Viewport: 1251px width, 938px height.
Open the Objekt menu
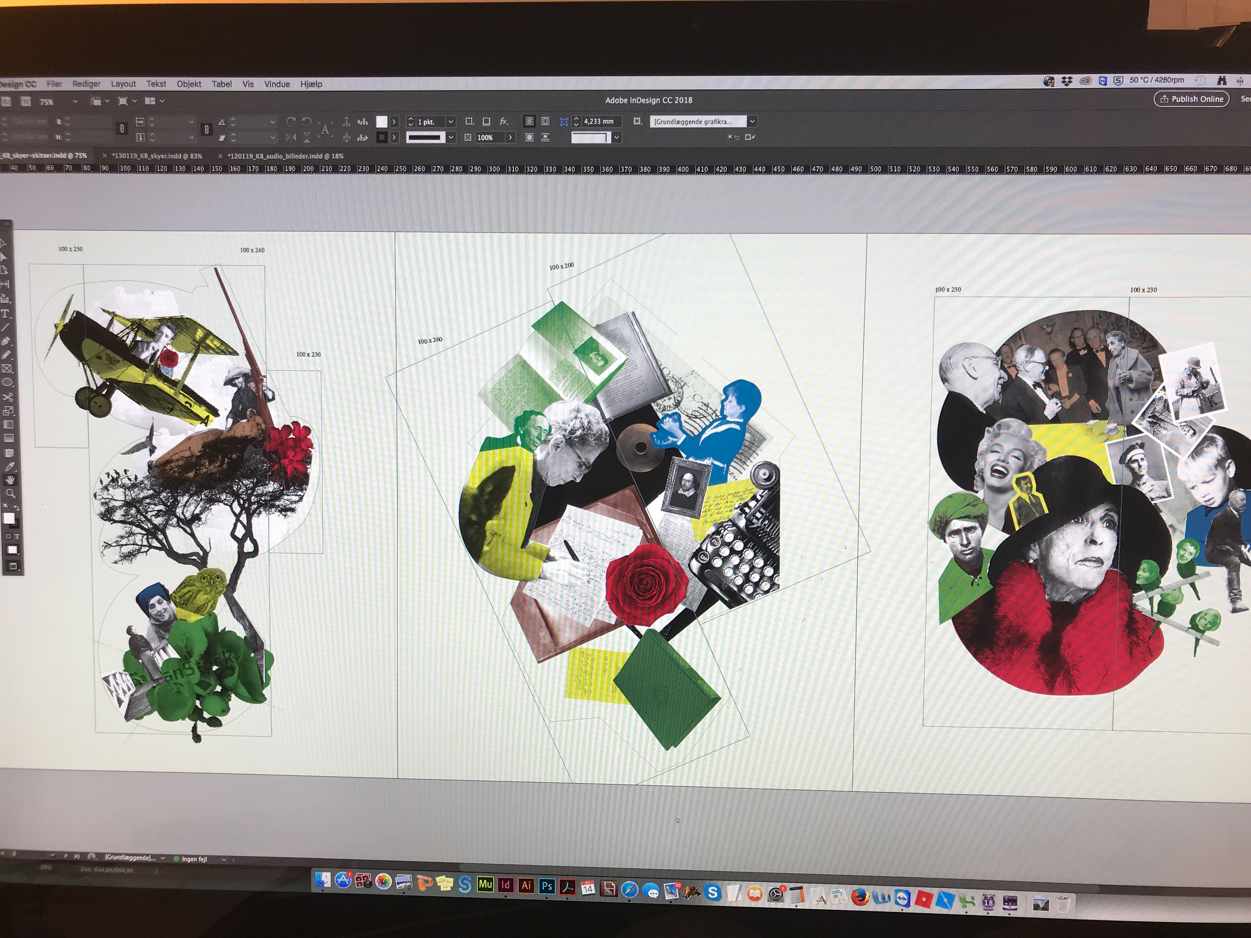(189, 84)
